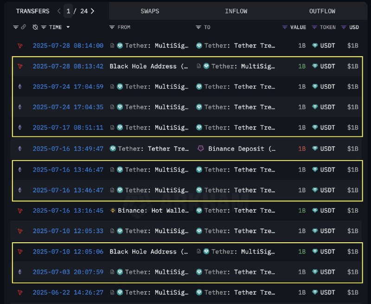Open transaction 2025-07-10 12:05:33
The image size is (371, 304).
point(68,231)
